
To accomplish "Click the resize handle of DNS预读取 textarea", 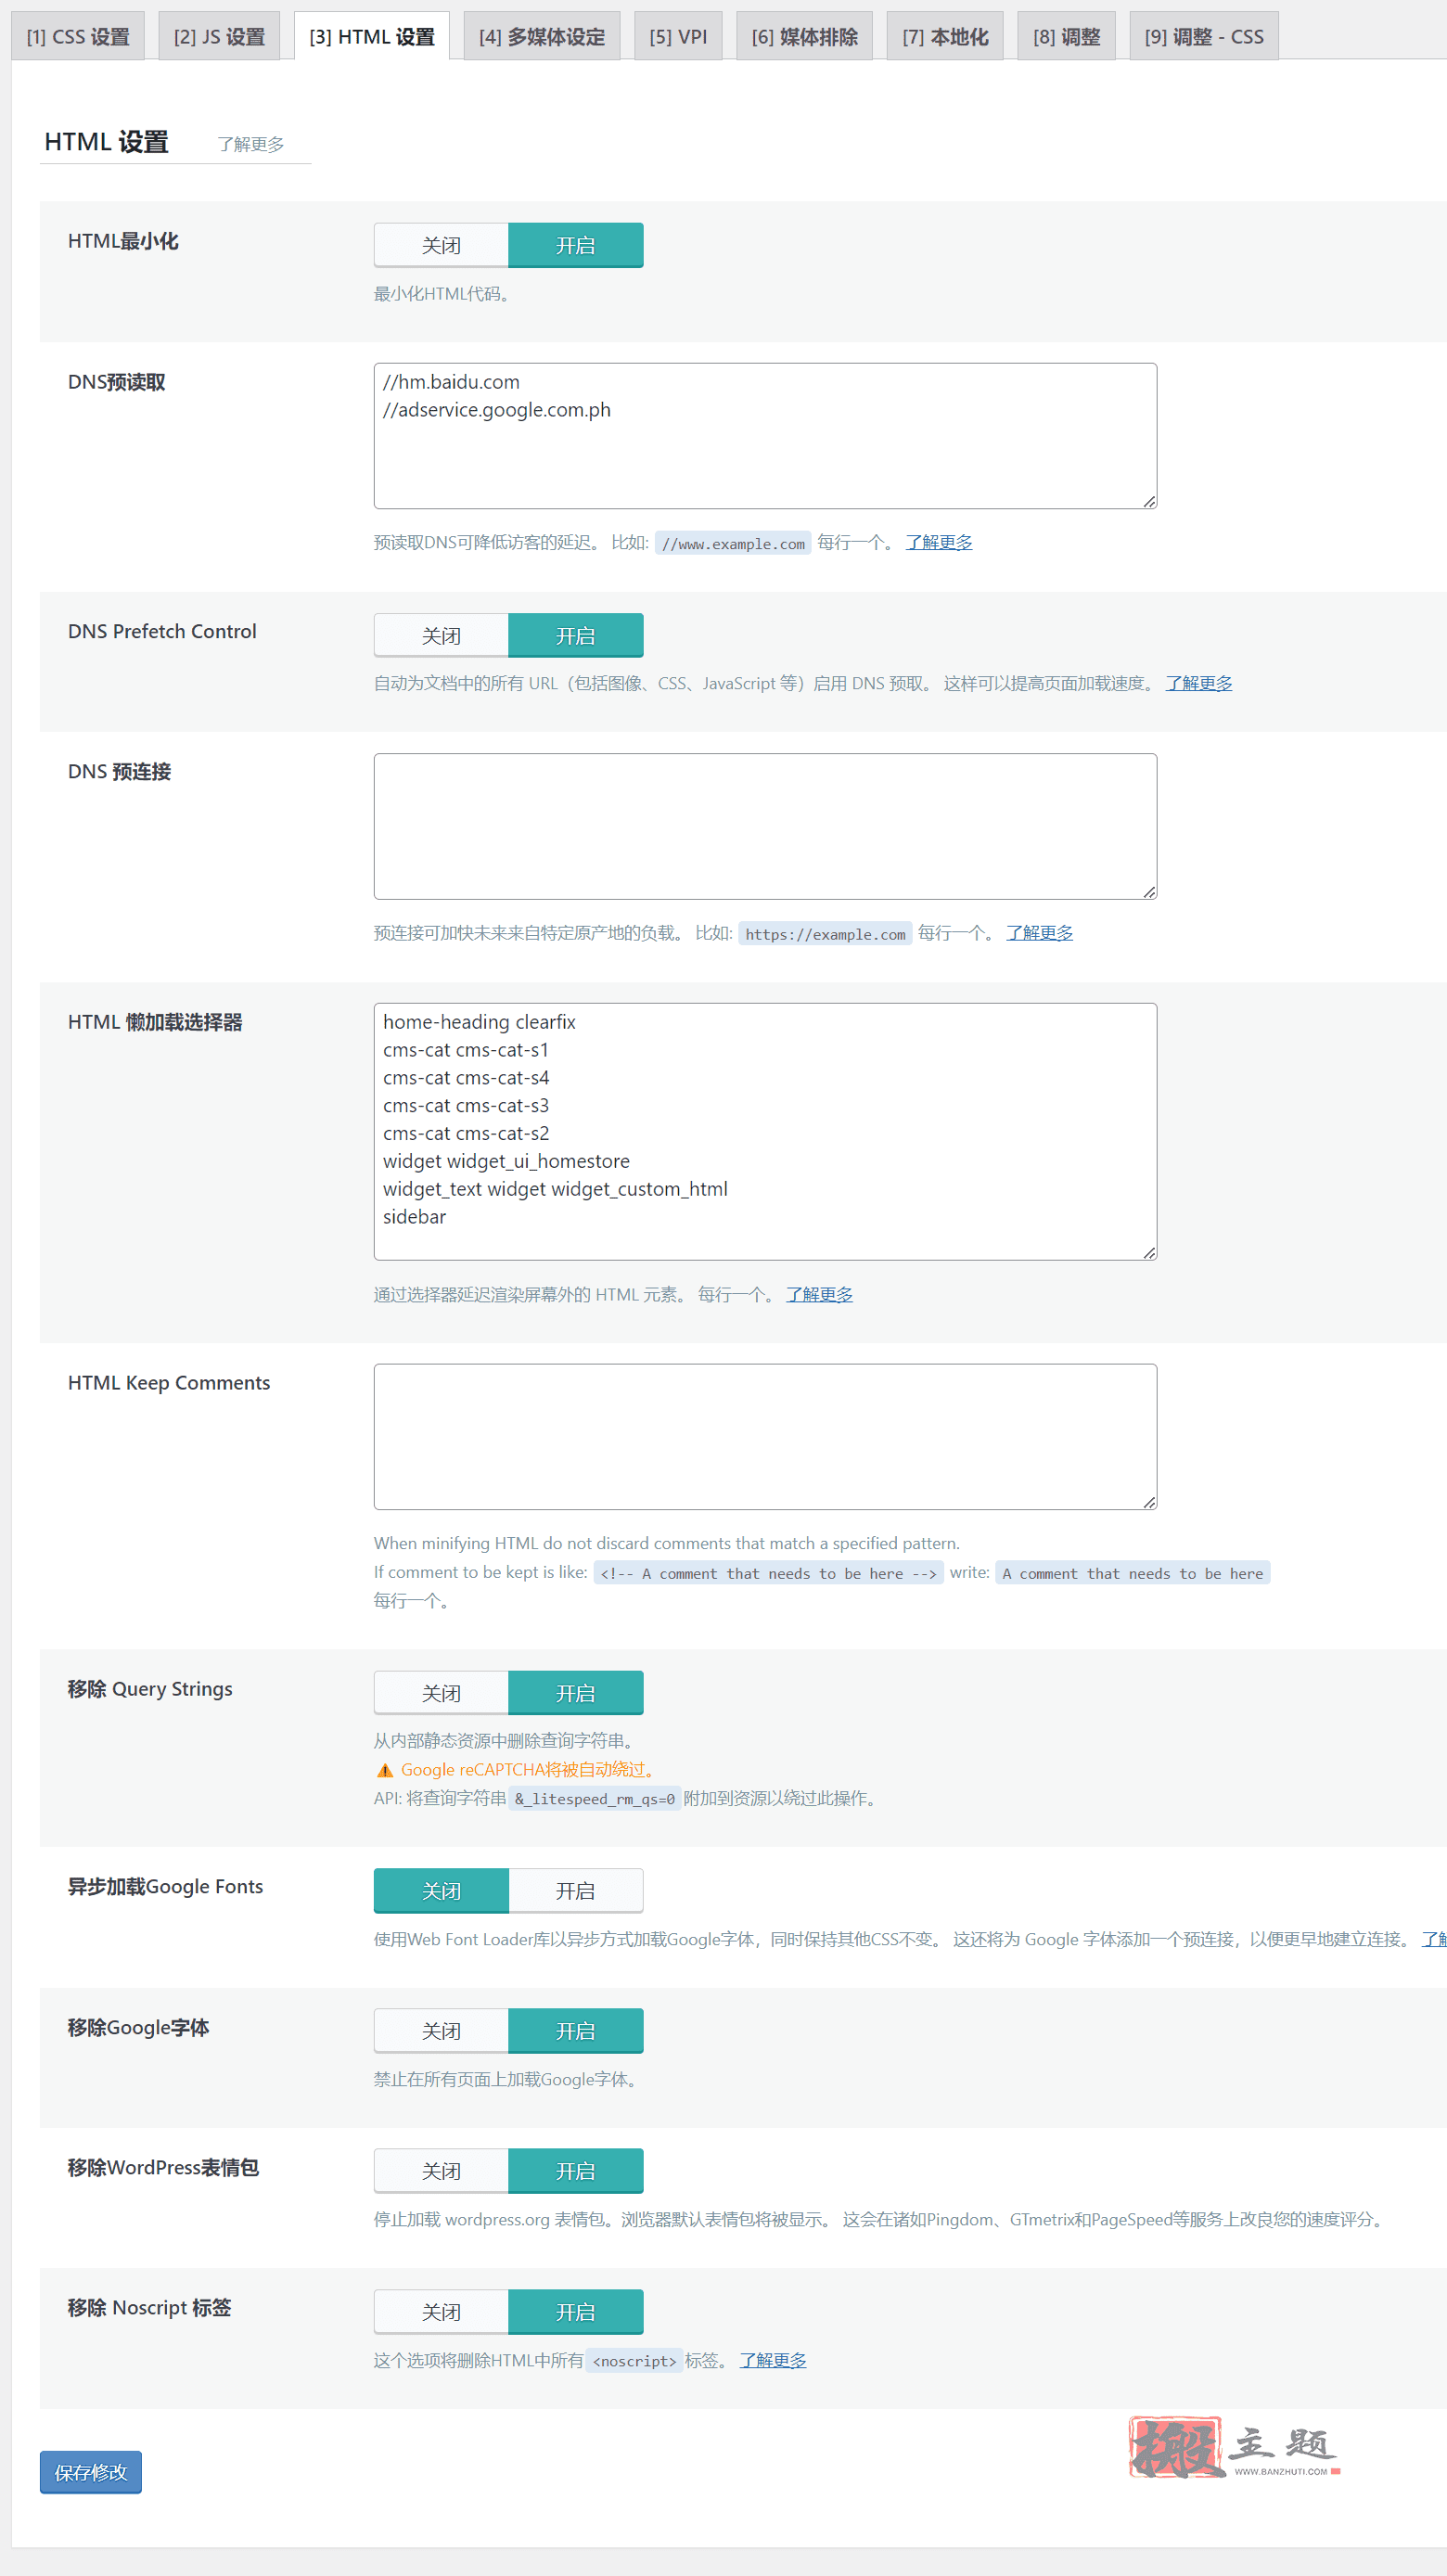I will tap(1149, 501).
